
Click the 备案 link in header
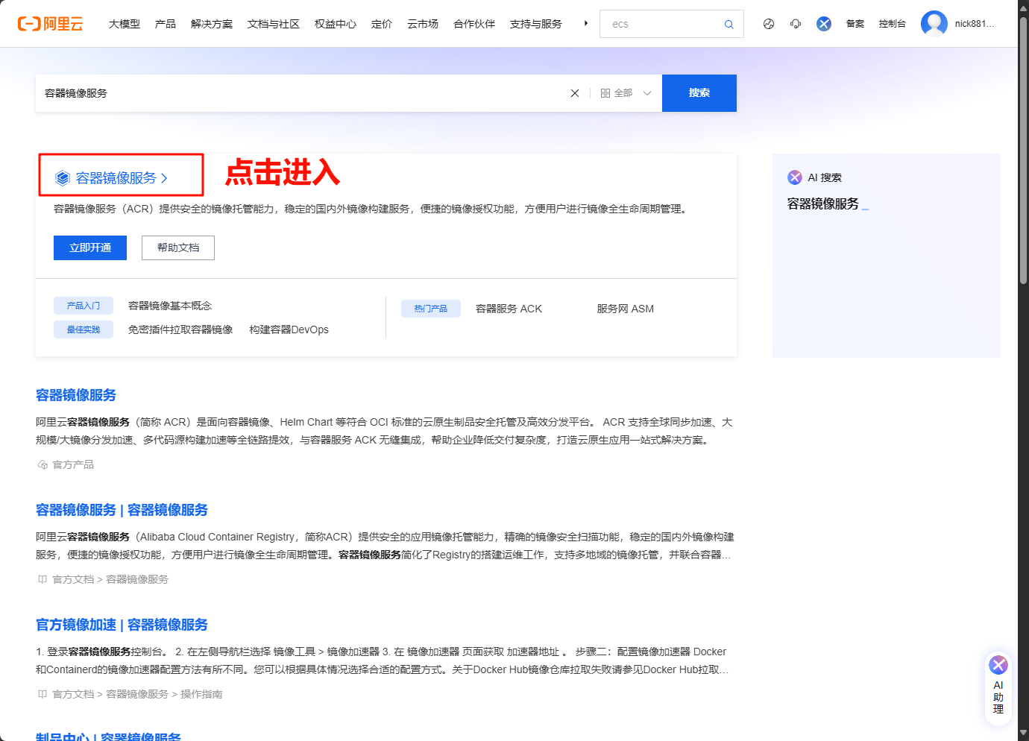pyautogui.click(x=855, y=24)
